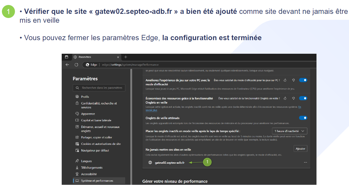Open Confidentialité, recherche et services
Image resolution: width=349 pixels, height=185 pixels.
point(99,105)
